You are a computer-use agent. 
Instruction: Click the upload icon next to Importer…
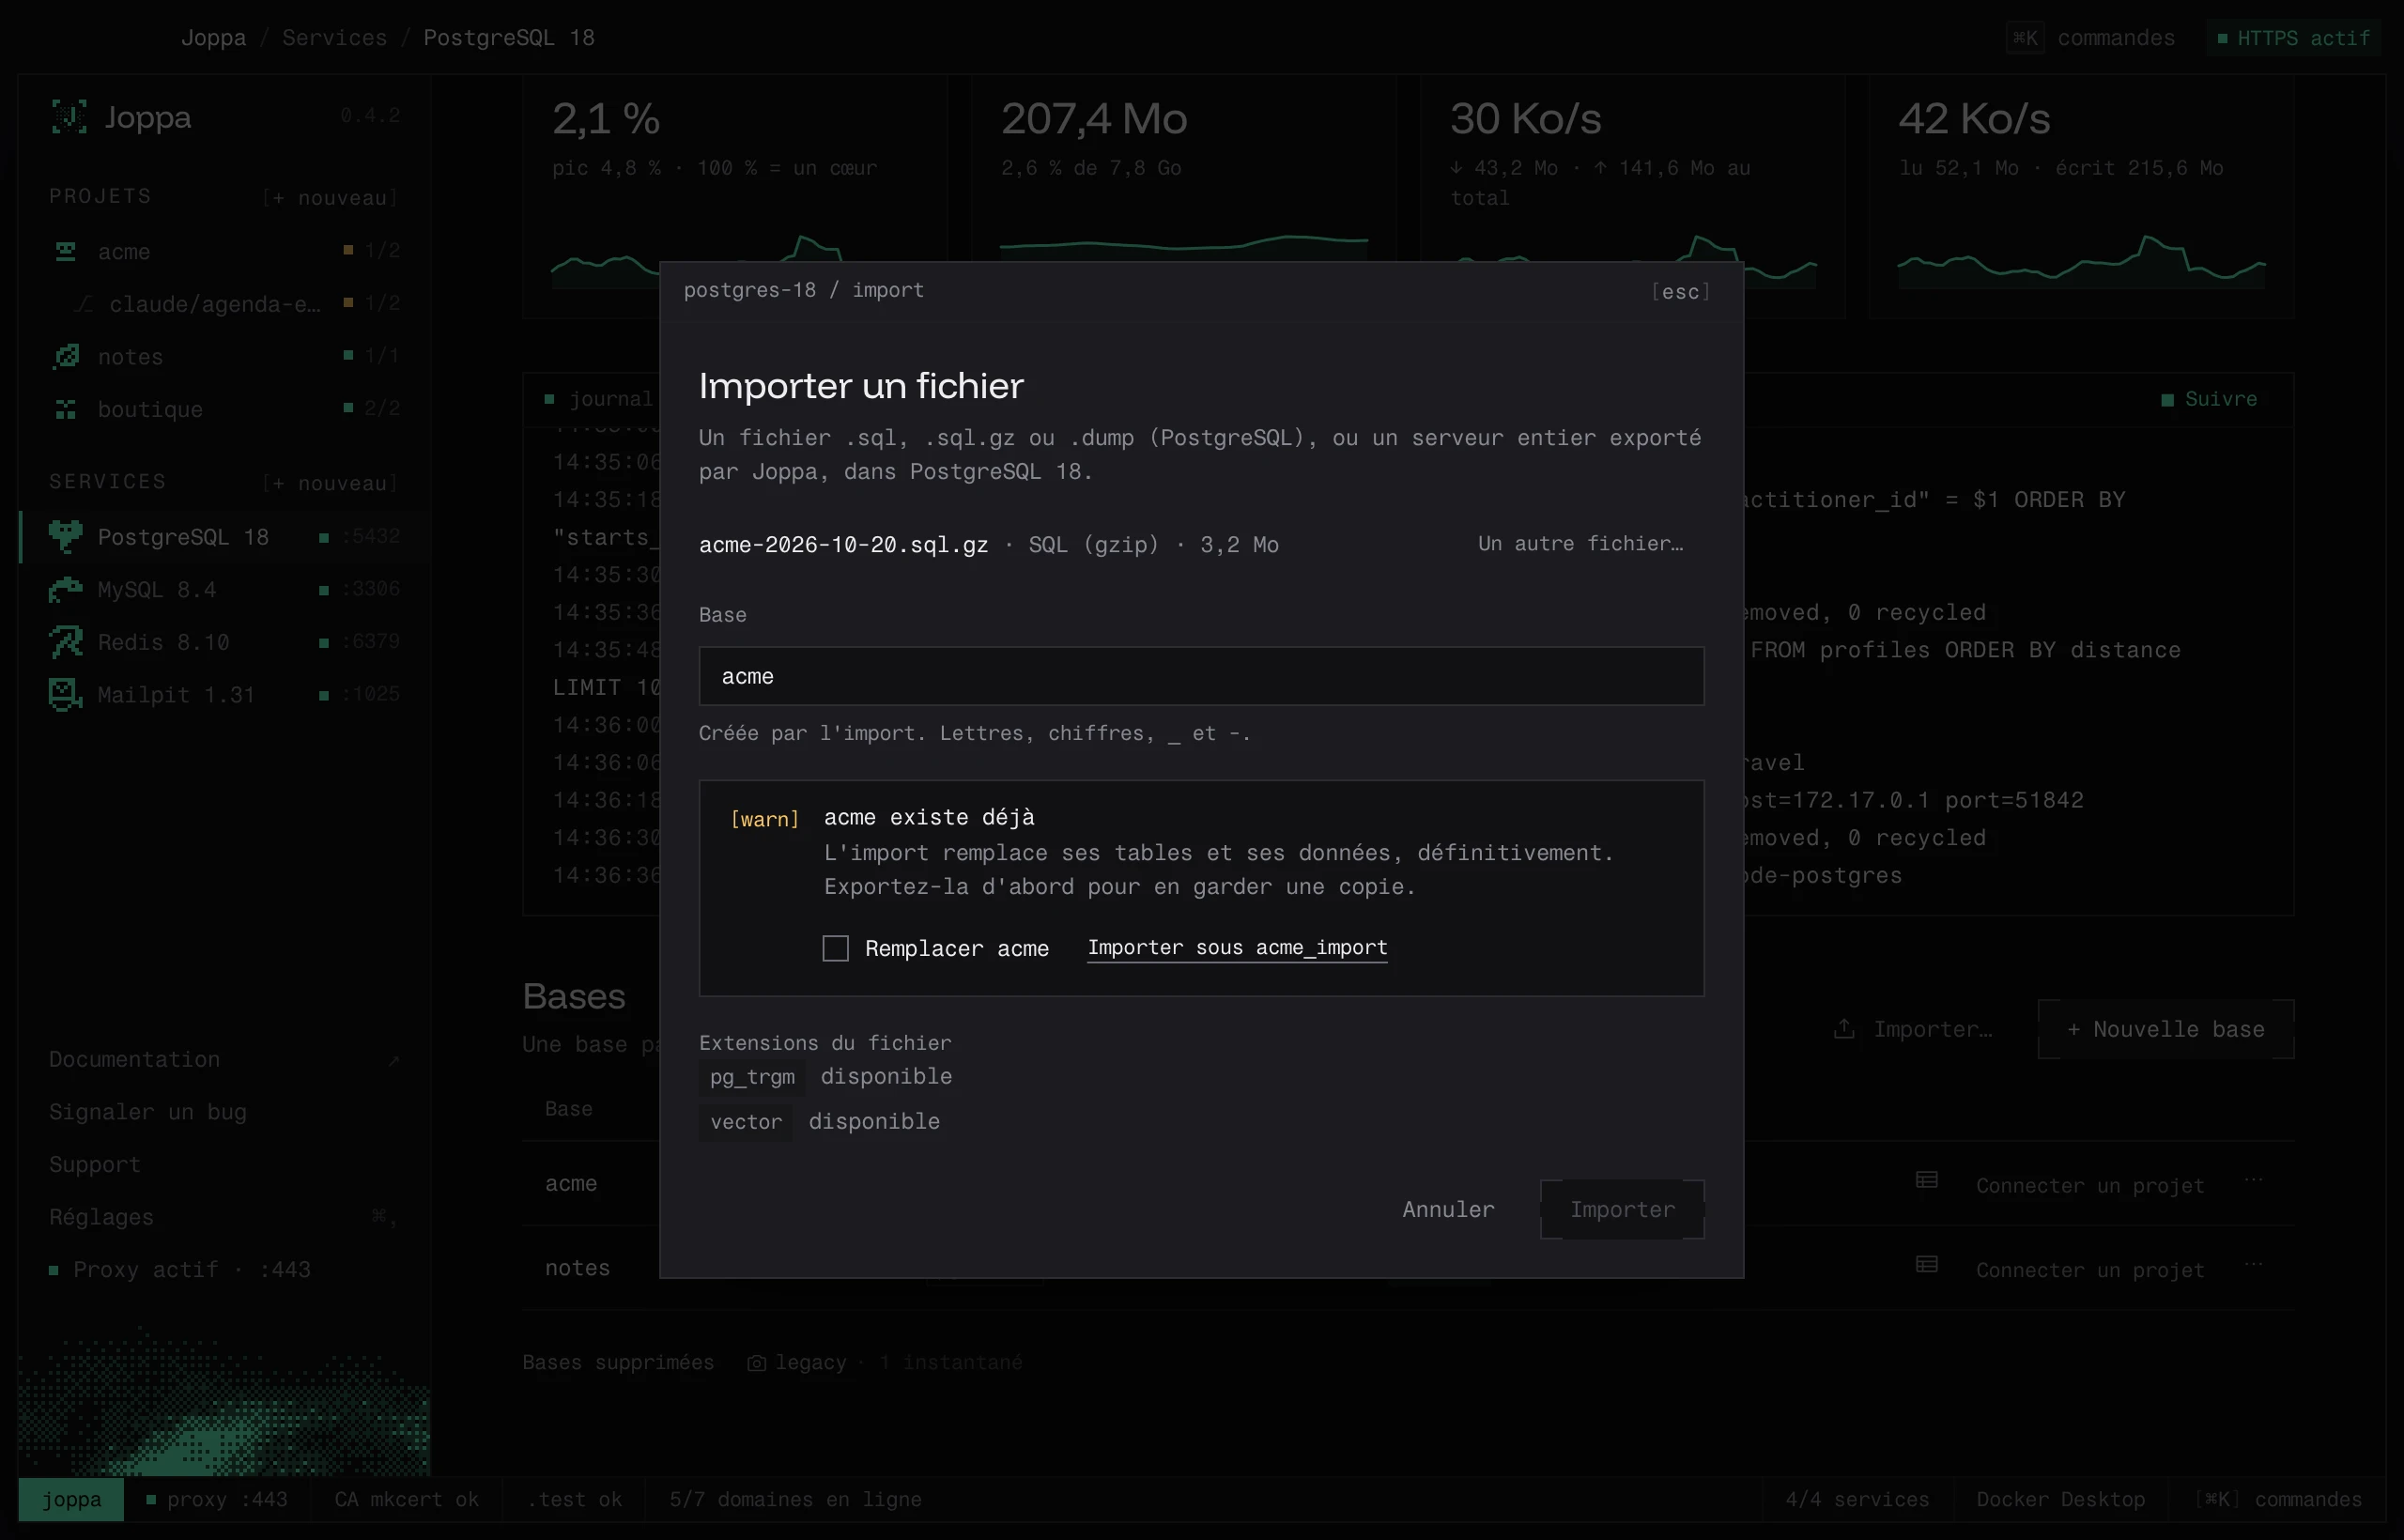pos(1845,1029)
